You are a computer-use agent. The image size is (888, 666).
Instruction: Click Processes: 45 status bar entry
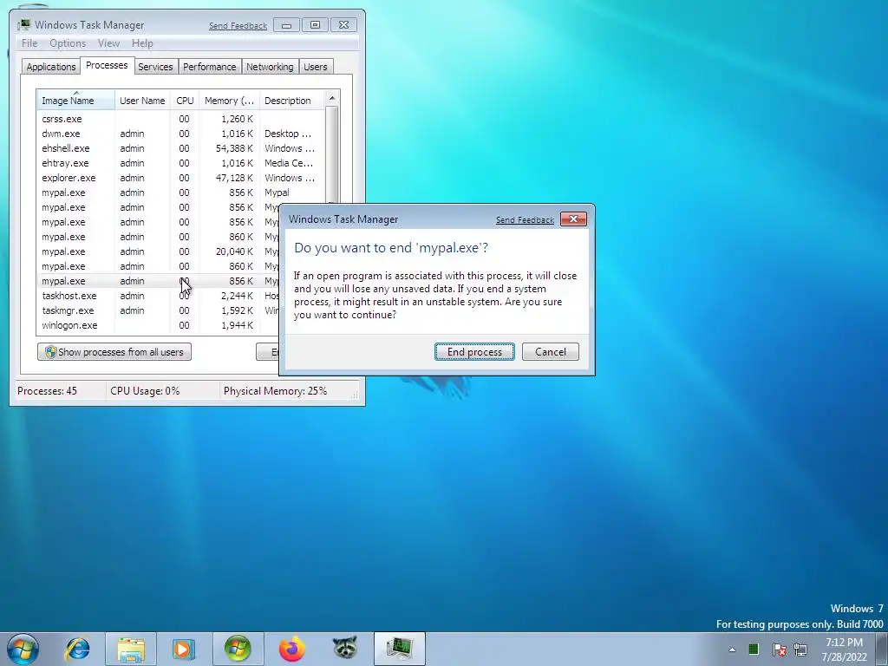(47, 391)
